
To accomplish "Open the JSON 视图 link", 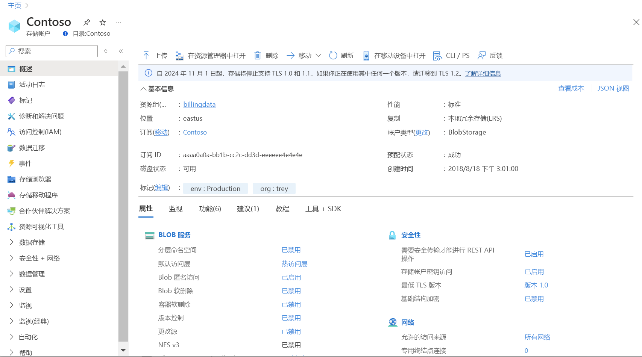I will coord(613,89).
